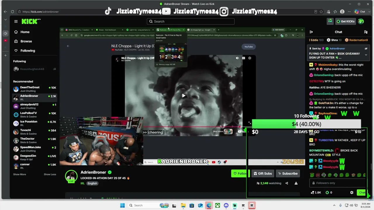
Task: Open Discord from the taskbar
Action: click(x=226, y=205)
